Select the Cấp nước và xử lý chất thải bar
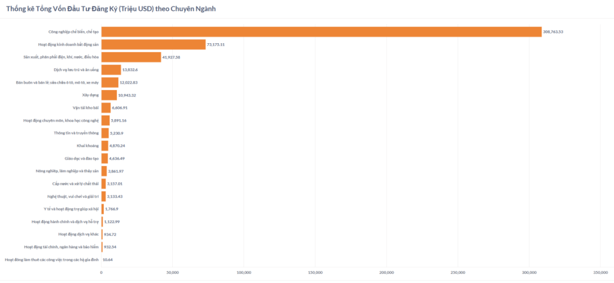Viewport: 614px width, 283px height. coord(104,183)
